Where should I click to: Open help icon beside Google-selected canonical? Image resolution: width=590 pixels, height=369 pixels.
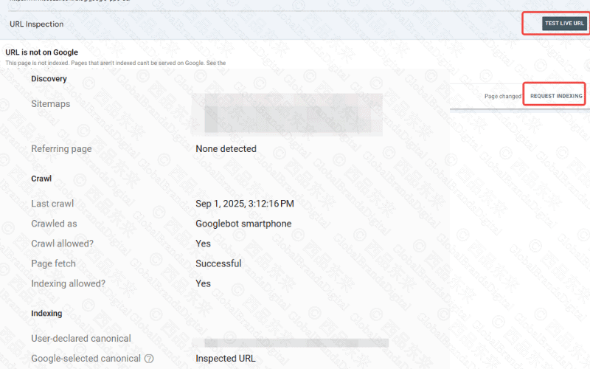coord(149,359)
